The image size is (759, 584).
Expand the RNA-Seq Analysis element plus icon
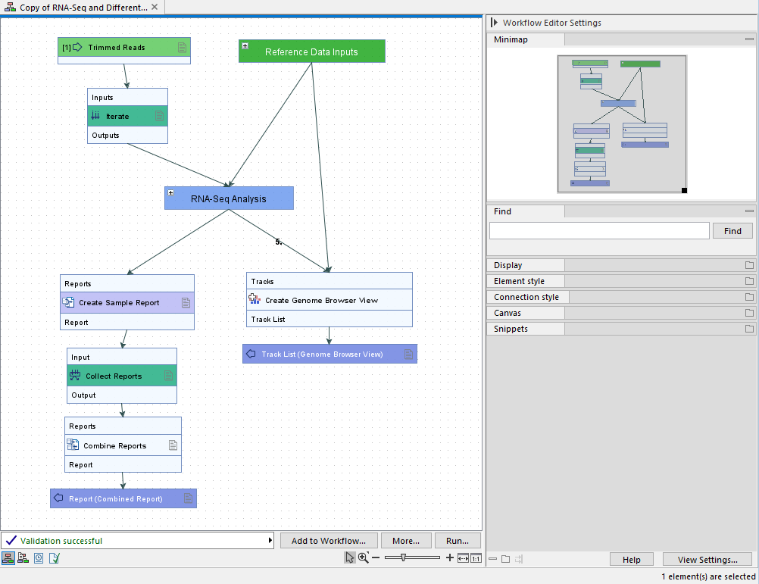170,192
